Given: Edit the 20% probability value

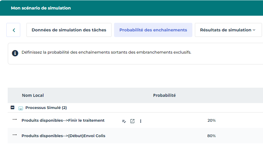Looking at the screenshot, I should [x=211, y=121].
